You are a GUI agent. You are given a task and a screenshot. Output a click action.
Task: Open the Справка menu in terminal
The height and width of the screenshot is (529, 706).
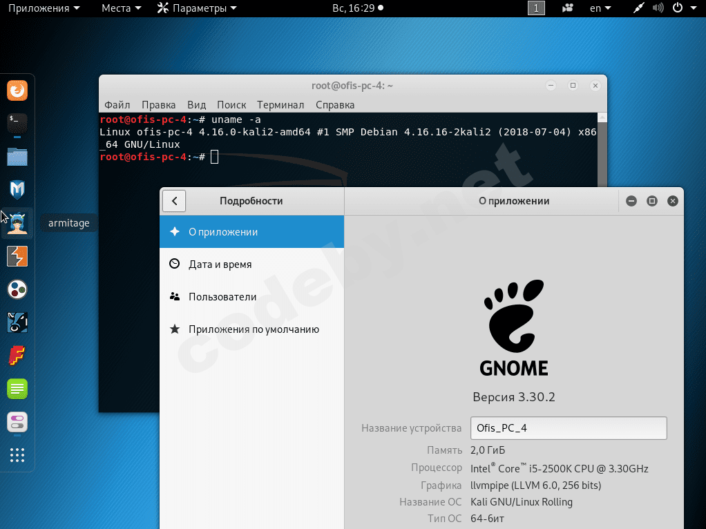pyautogui.click(x=335, y=105)
